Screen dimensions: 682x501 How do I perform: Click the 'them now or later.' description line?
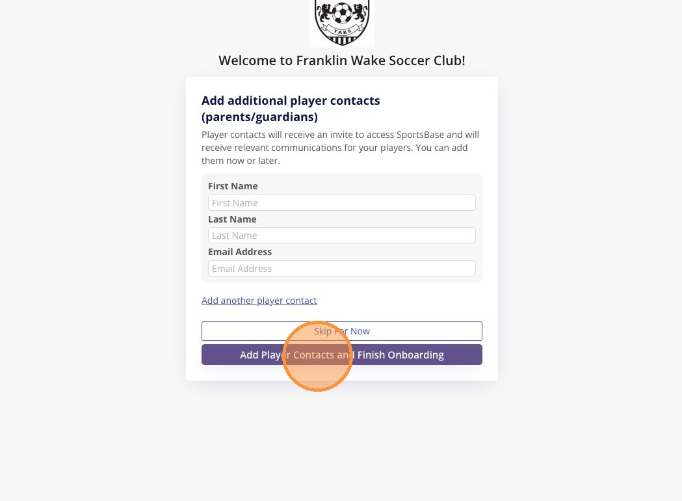coord(241,161)
